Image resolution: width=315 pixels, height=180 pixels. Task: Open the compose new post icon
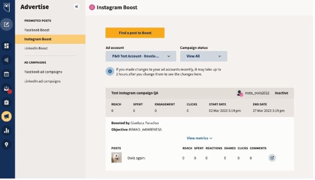pos(6,25)
